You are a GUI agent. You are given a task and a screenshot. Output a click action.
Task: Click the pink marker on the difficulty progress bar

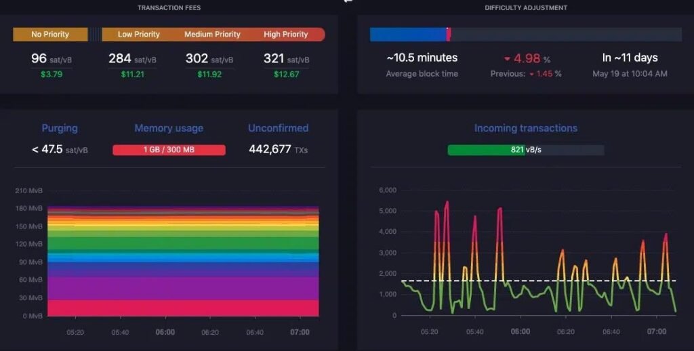[448, 35]
